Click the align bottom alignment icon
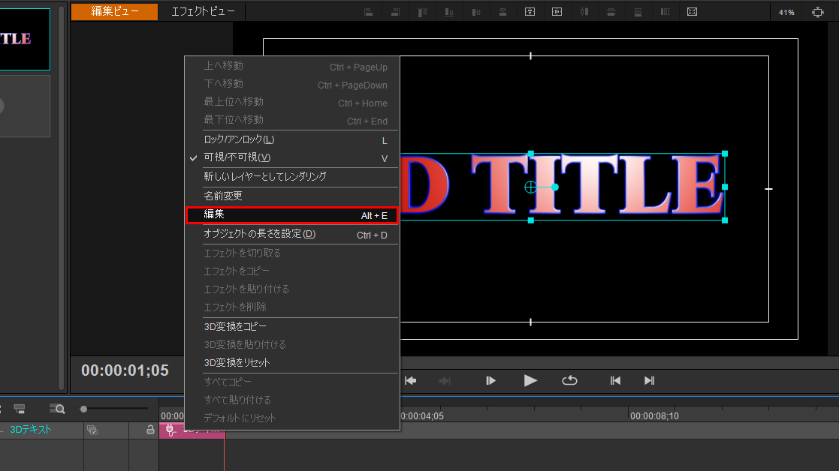839x471 pixels. 449,12
